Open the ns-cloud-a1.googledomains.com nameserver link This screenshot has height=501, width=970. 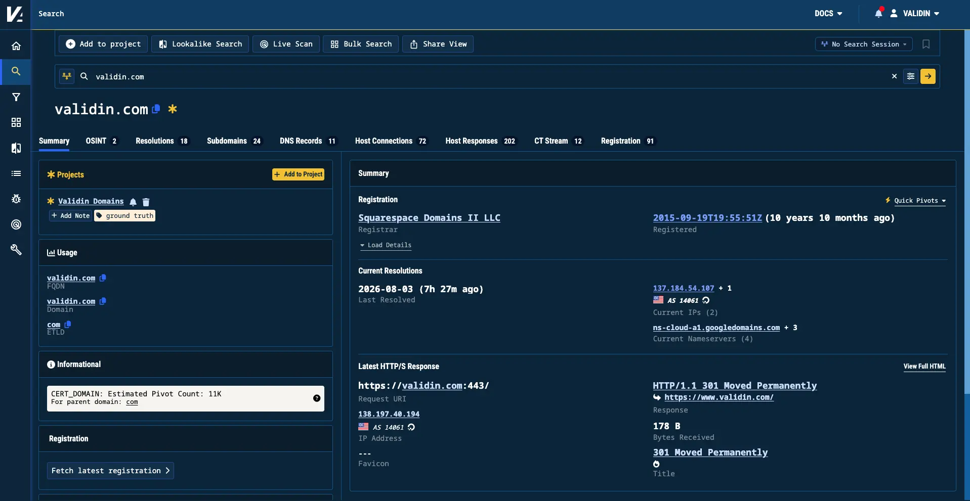[716, 328]
